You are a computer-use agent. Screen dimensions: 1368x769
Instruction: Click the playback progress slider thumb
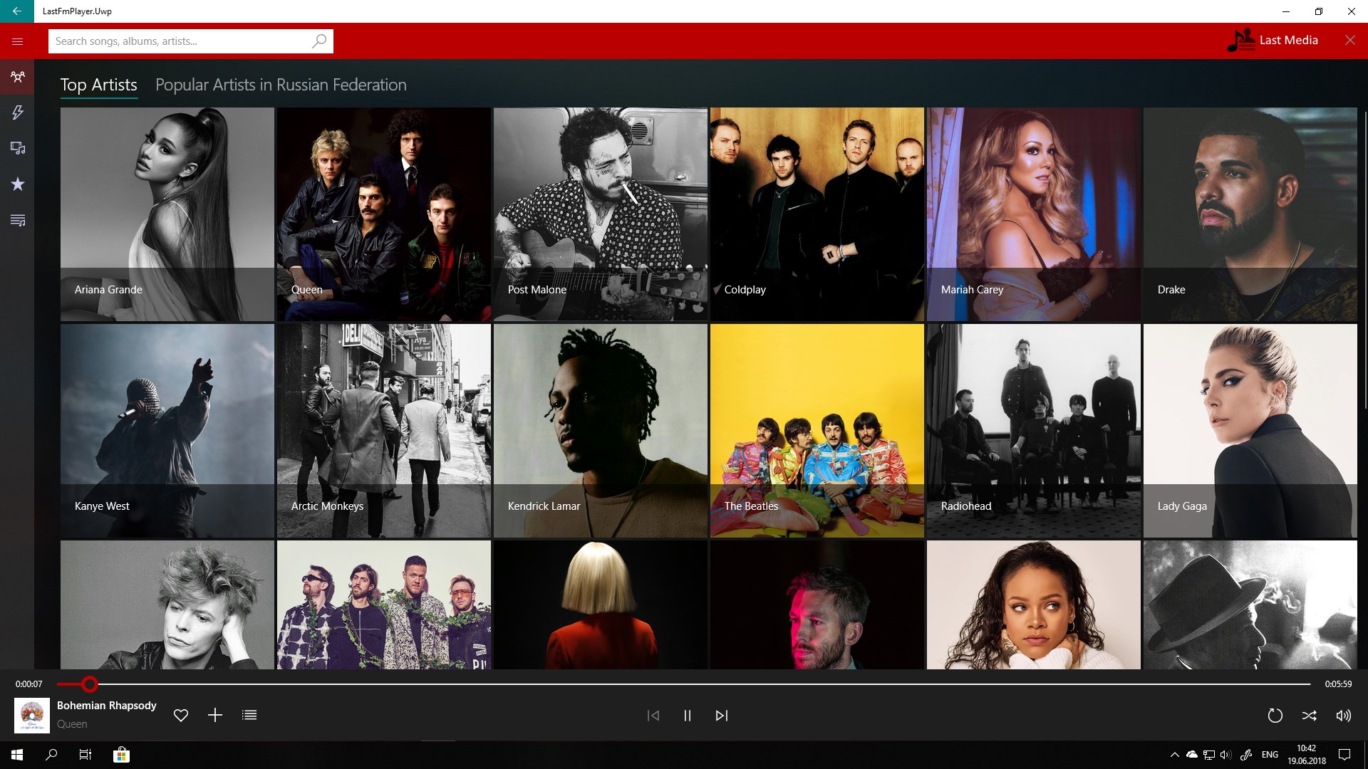pos(90,684)
